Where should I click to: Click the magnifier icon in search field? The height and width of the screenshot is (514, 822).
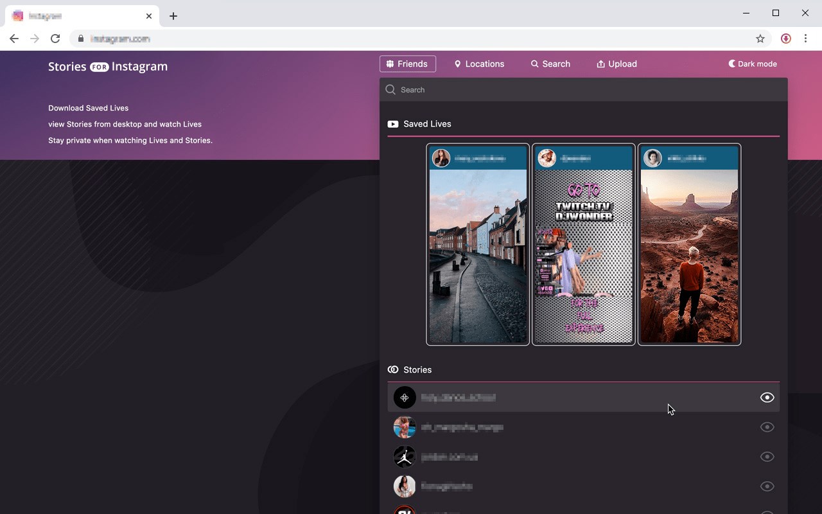(390, 90)
